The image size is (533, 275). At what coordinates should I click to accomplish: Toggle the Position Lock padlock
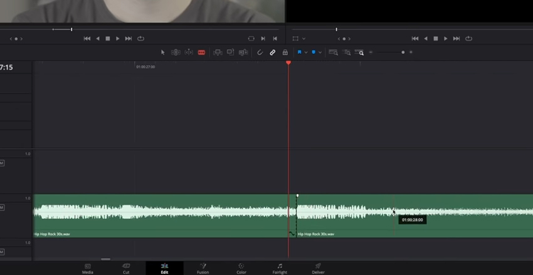(x=285, y=53)
